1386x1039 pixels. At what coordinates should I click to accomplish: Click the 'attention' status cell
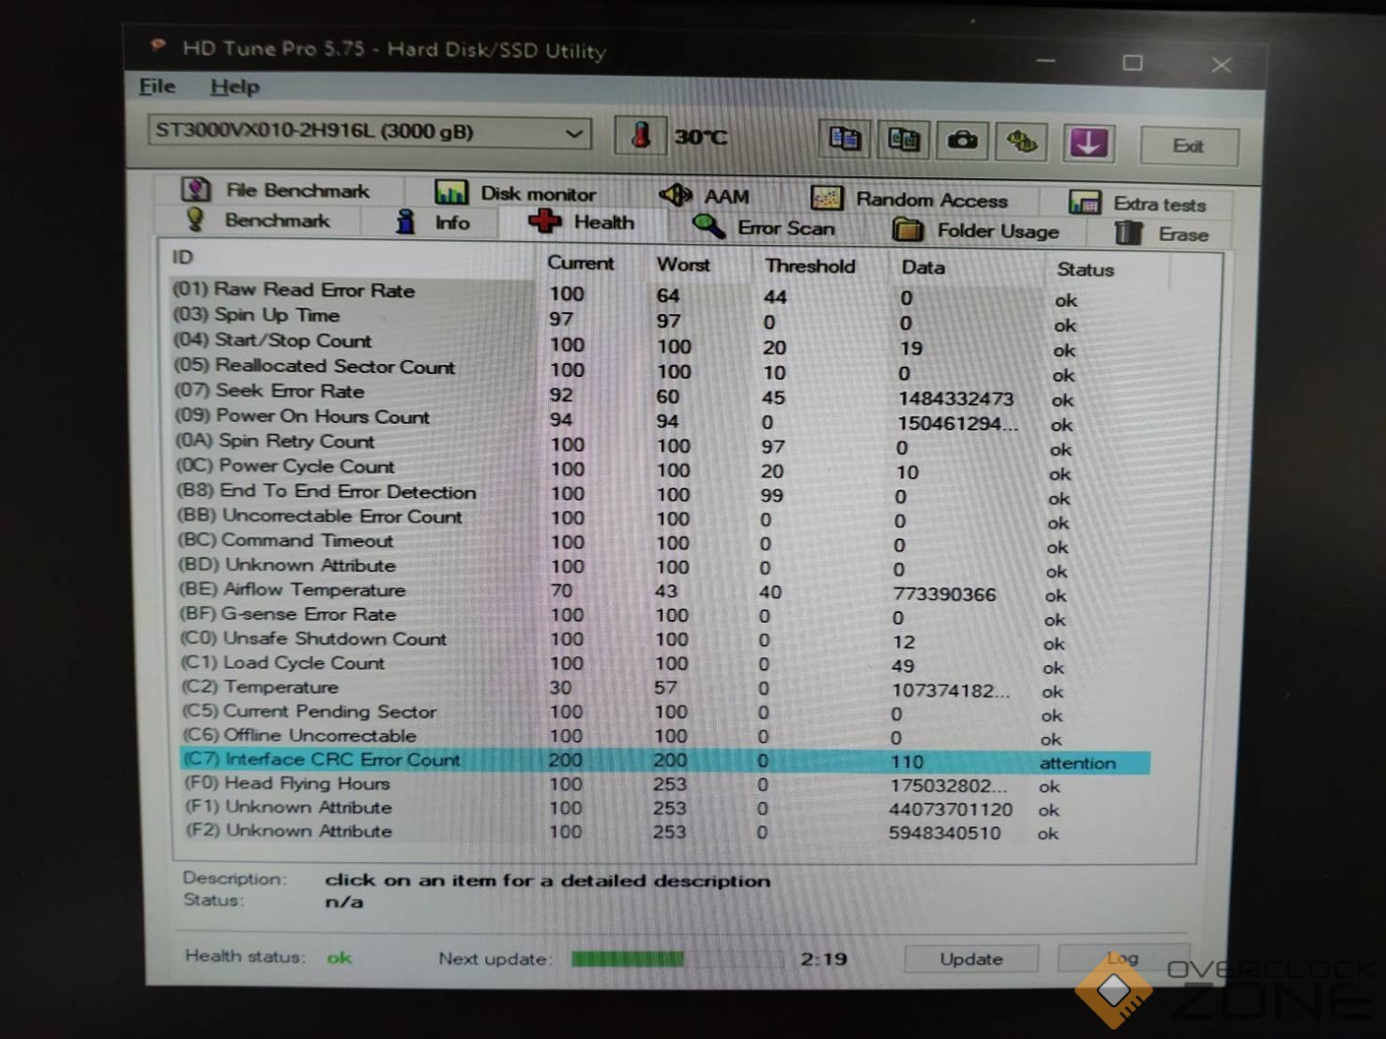(x=1077, y=763)
